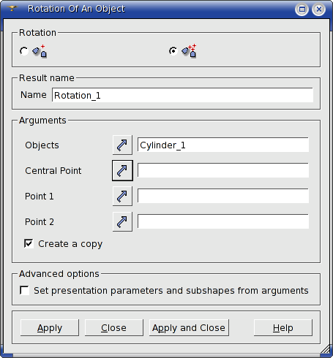Click the empty Central Point field
This screenshot has width=333, height=358.
point(223,170)
